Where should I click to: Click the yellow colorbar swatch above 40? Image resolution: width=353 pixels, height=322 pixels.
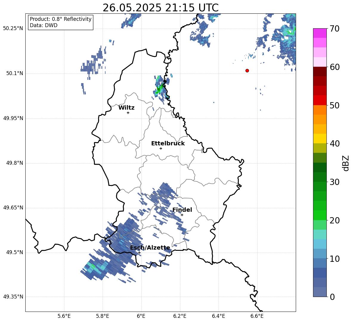pyautogui.click(x=320, y=138)
